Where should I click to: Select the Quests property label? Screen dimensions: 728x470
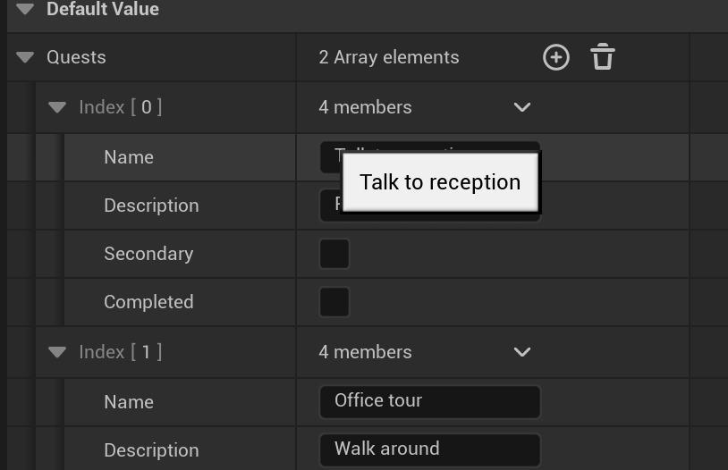(x=76, y=57)
